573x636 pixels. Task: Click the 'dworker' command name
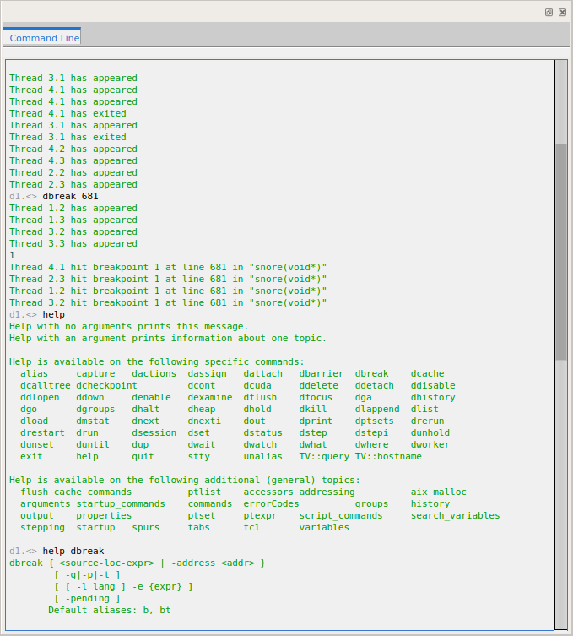(430, 444)
